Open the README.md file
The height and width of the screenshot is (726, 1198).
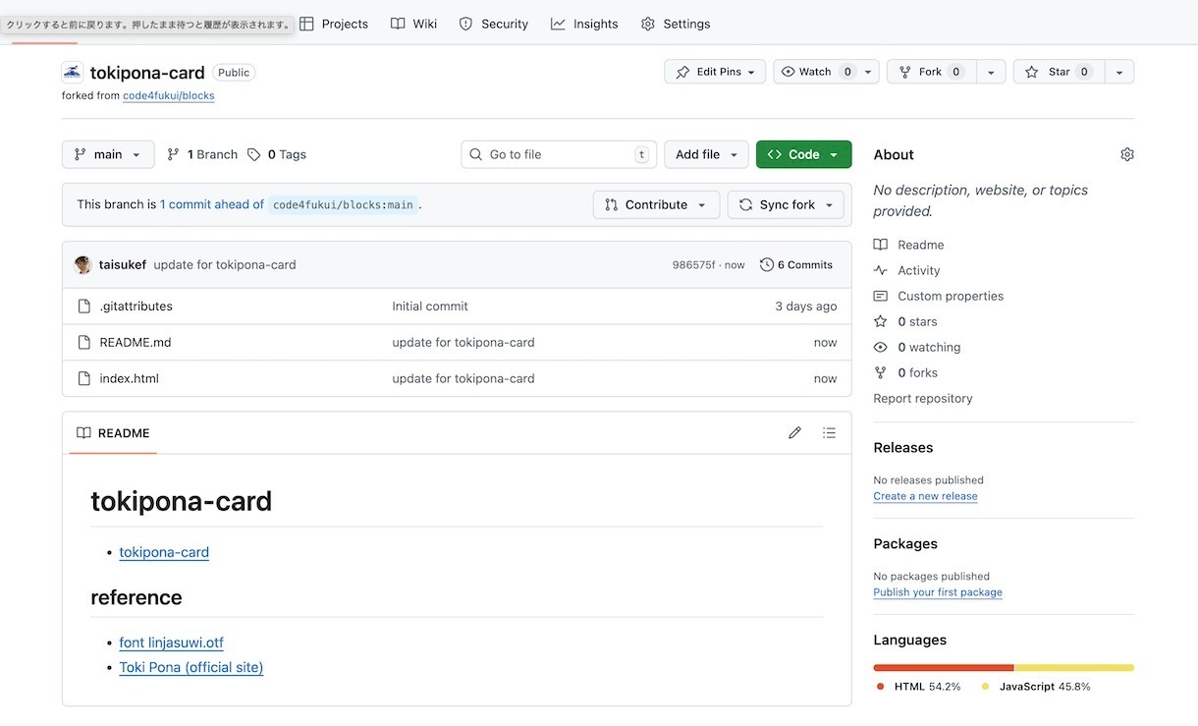(x=136, y=342)
